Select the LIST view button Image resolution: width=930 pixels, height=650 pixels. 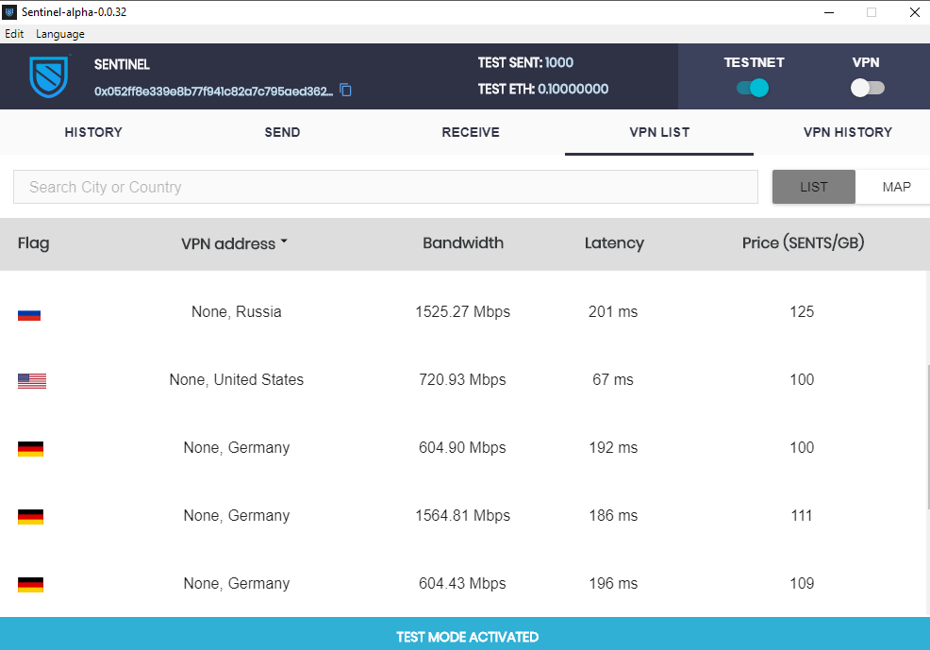tap(814, 187)
